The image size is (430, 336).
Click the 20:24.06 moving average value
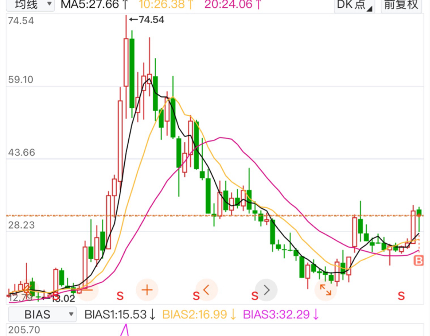coord(233,4)
